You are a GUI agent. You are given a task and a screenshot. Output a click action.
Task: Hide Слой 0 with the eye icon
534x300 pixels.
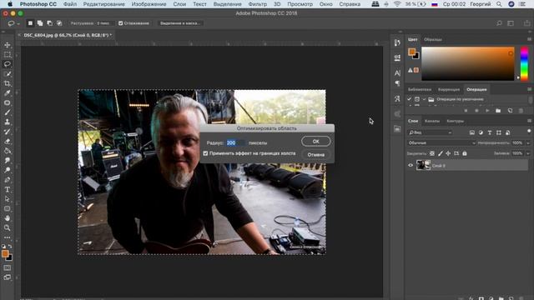411,166
